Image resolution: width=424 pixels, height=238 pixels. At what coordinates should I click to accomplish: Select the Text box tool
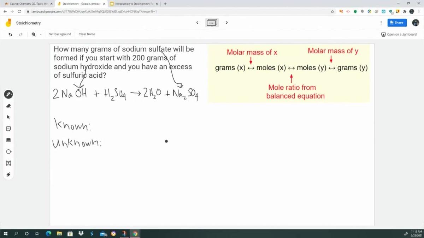[x=9, y=163]
